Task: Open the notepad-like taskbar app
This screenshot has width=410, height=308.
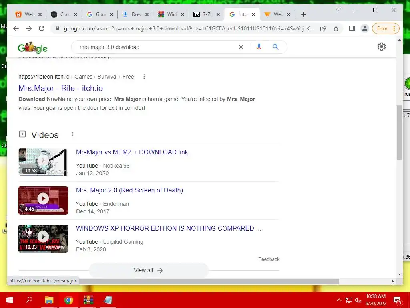Action: click(108, 300)
